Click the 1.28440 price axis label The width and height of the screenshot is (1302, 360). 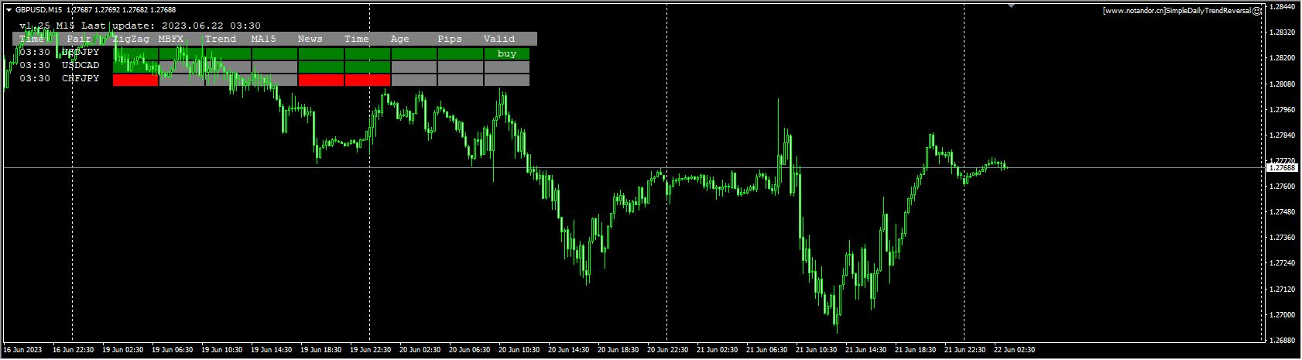(x=1283, y=7)
